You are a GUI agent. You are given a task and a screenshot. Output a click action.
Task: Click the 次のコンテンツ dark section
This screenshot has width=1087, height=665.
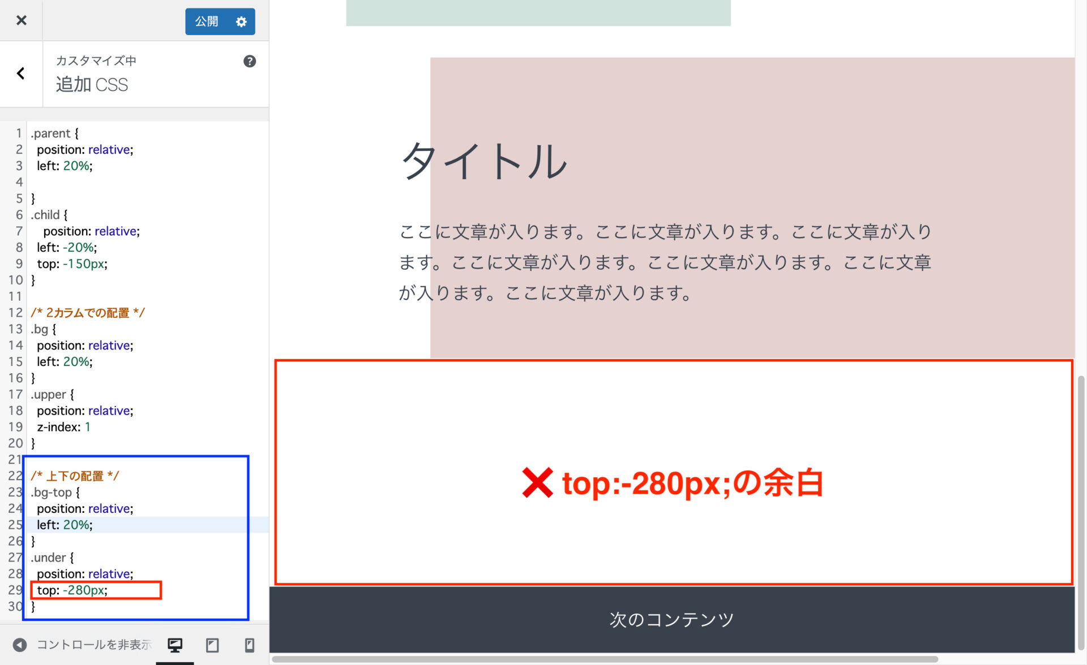671,619
